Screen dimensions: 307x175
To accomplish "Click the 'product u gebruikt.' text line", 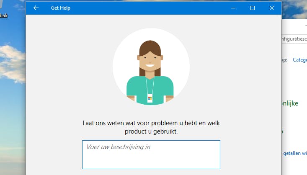I will coord(151,131).
